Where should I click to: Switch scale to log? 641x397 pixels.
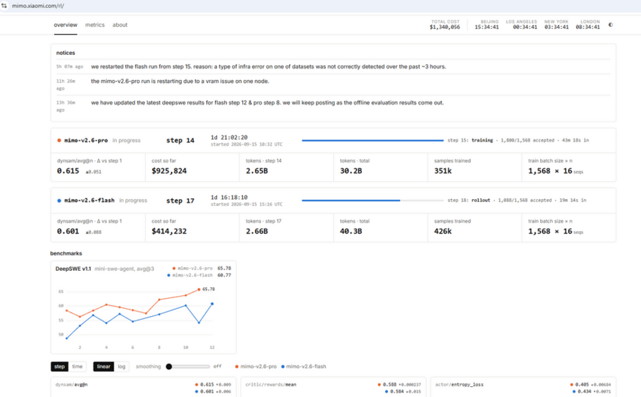(x=121, y=366)
